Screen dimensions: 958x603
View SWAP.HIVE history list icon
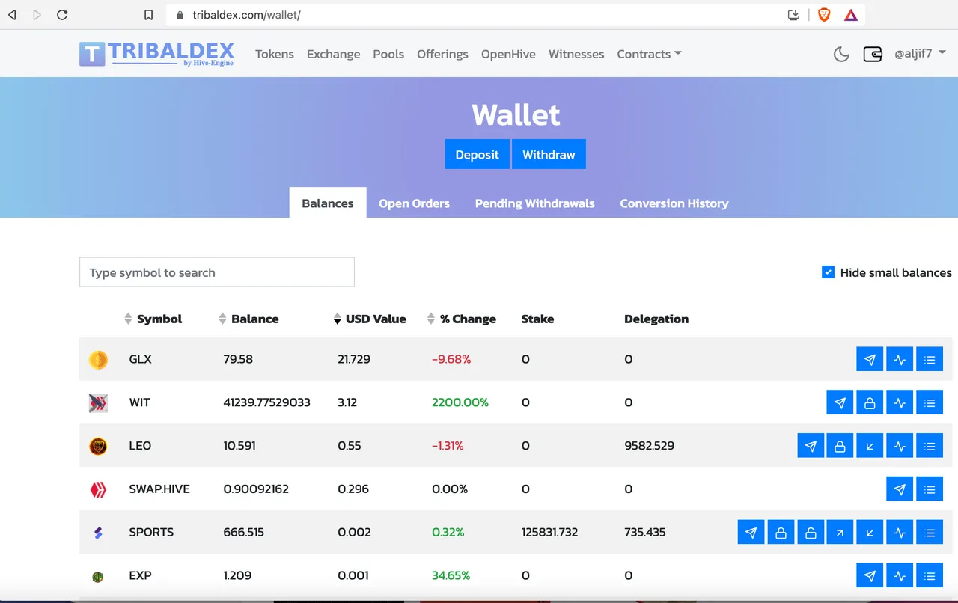pyautogui.click(x=930, y=489)
